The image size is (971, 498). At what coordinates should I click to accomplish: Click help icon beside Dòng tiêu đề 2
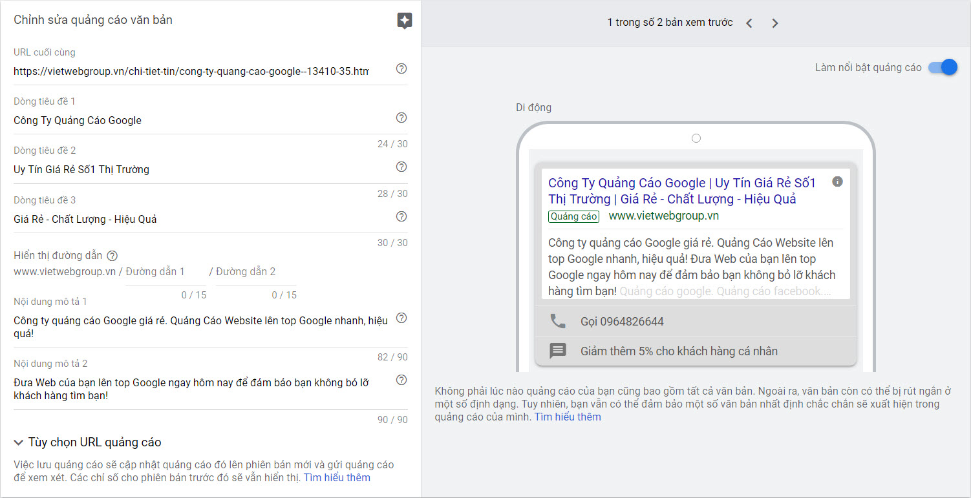tap(401, 167)
